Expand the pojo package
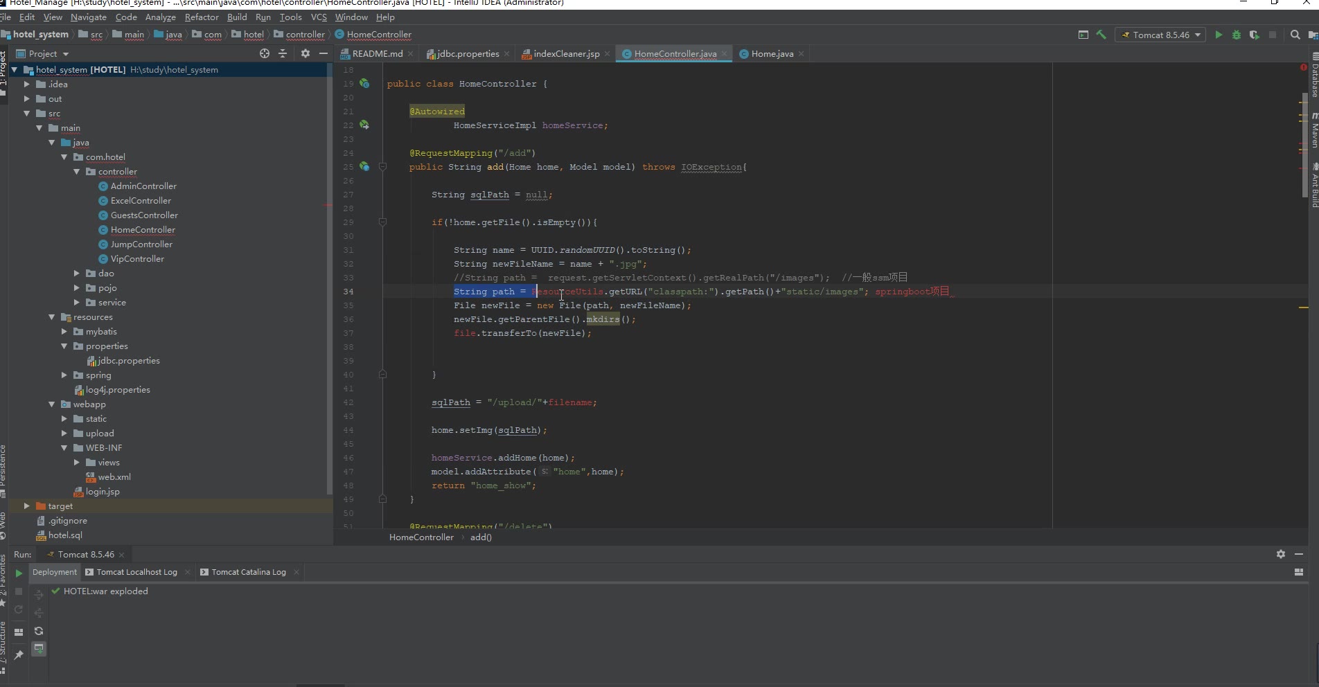 pos(77,287)
